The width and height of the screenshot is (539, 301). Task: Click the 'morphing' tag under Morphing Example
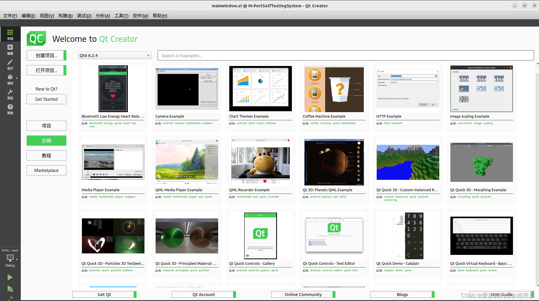click(x=464, y=197)
